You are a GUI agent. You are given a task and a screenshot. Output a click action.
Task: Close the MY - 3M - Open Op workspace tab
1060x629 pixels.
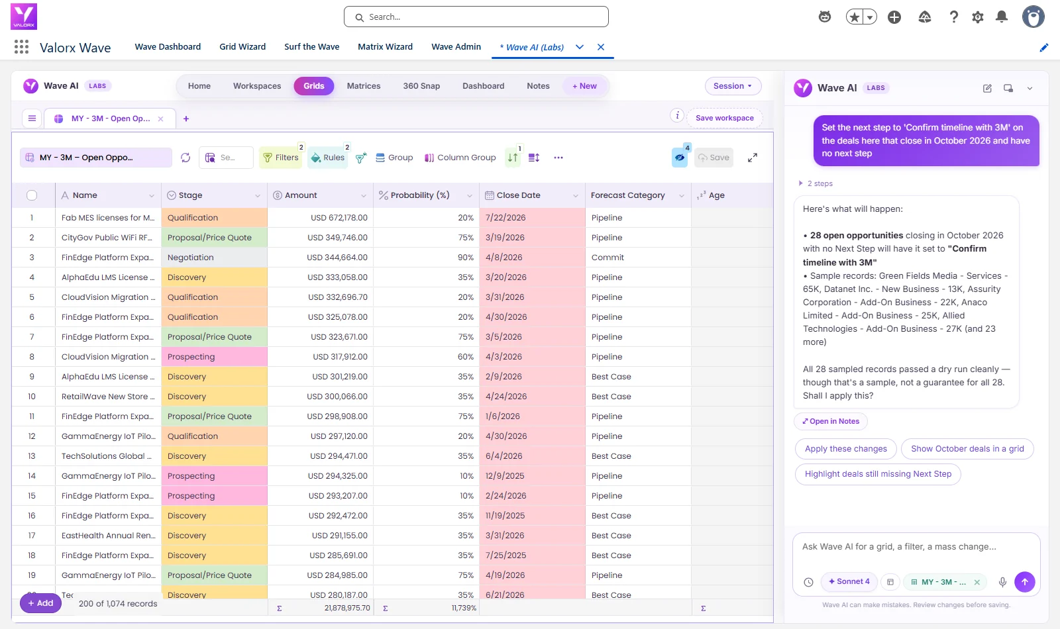pyautogui.click(x=160, y=119)
